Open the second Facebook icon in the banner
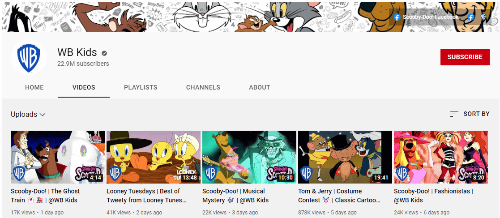The image size is (500, 218). point(471,17)
